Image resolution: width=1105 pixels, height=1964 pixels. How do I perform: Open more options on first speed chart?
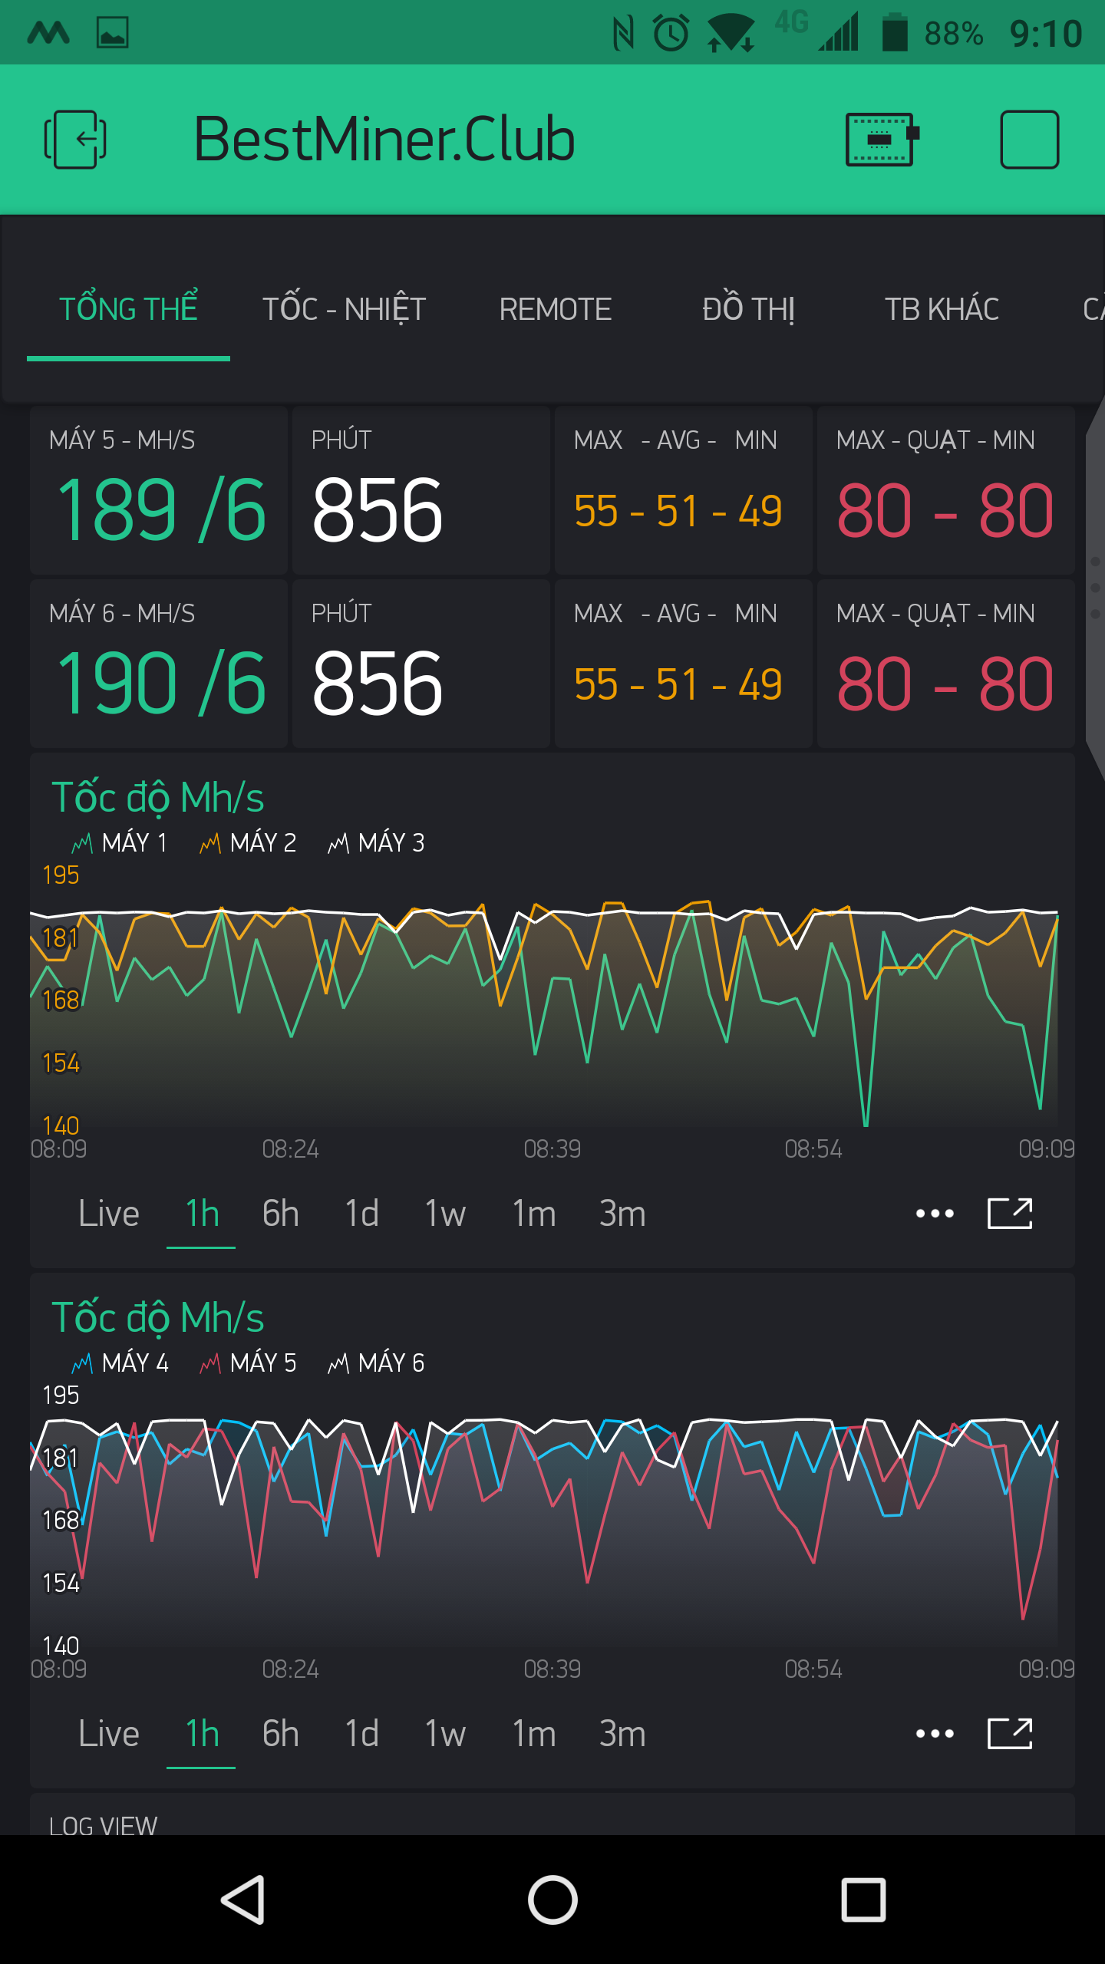point(935,1214)
